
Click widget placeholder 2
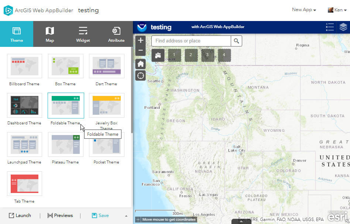191,55
